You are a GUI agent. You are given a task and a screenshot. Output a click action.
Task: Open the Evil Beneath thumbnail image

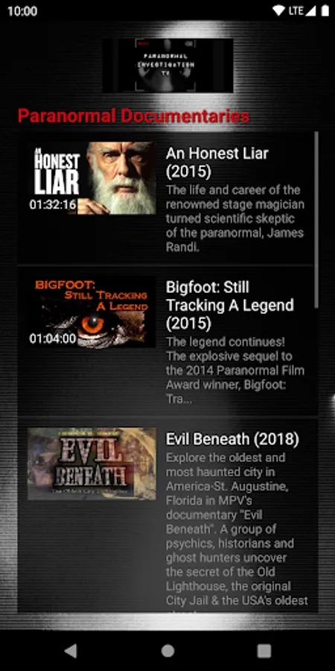click(x=92, y=464)
